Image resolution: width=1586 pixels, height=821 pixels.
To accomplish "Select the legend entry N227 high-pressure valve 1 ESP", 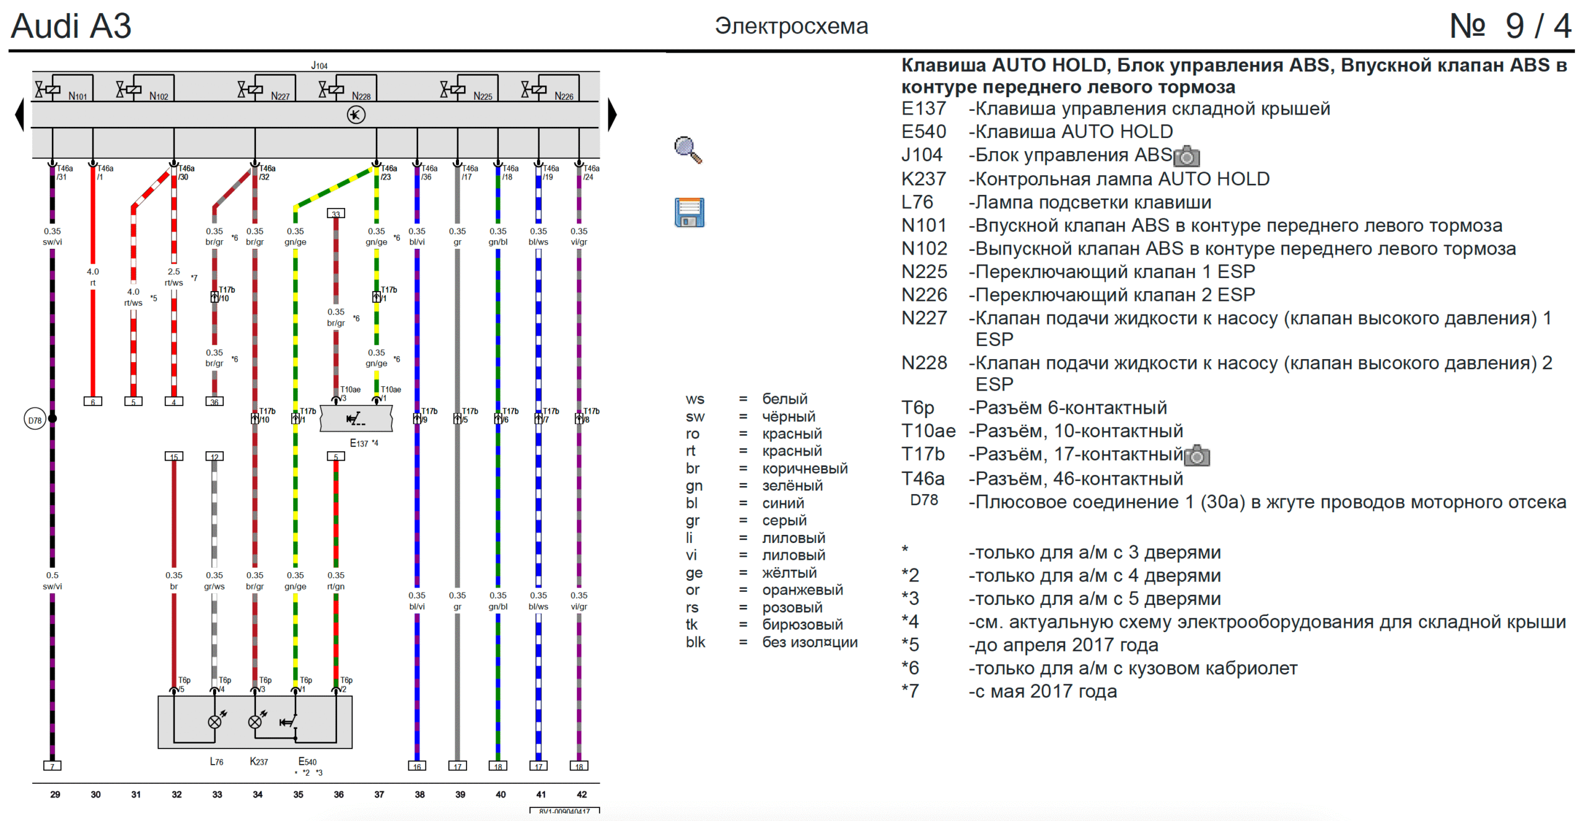I will [1227, 329].
